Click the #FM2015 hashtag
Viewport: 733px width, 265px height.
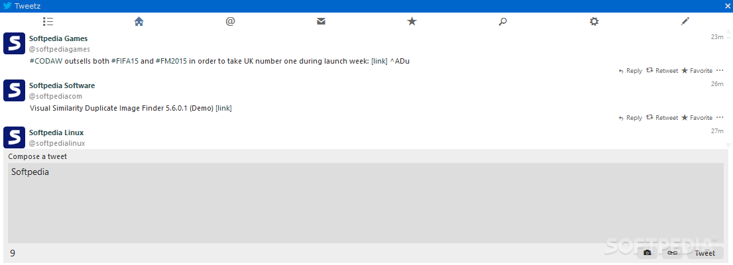coord(172,61)
